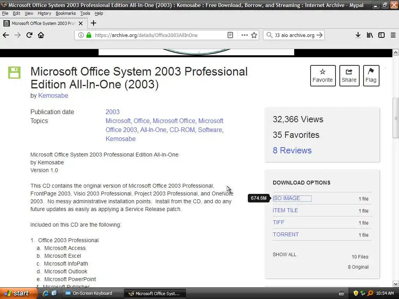Go back to the previous page
The width and height of the screenshot is (399, 299).
click(6, 35)
